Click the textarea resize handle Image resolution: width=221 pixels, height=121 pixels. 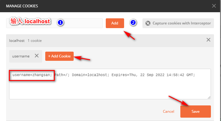[209, 97]
